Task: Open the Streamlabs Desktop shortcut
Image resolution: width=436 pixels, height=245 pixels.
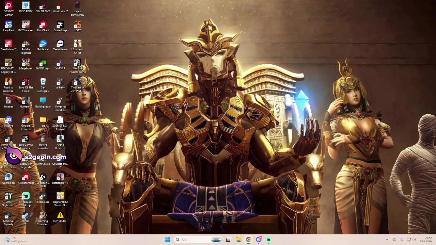Action: [26, 199]
